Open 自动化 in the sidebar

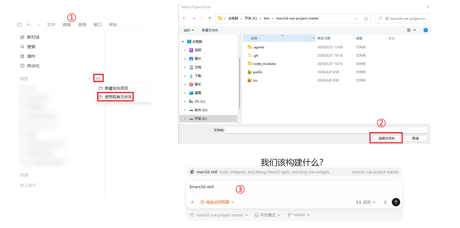click(x=30, y=66)
